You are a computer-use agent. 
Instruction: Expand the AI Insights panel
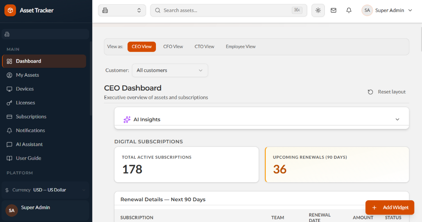397,120
